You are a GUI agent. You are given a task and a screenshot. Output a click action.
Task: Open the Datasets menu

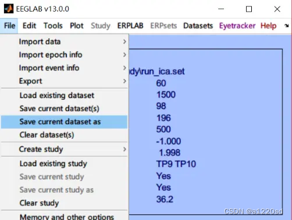click(198, 26)
